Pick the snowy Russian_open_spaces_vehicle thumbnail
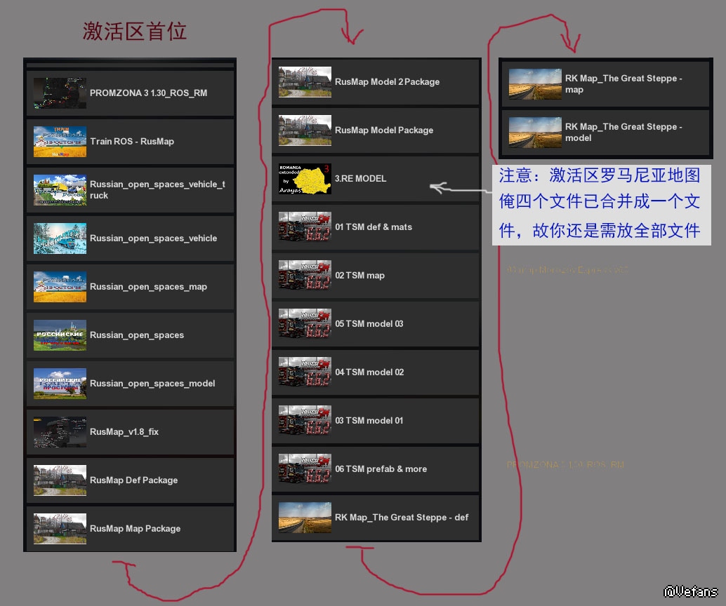726x606 pixels. click(x=60, y=238)
